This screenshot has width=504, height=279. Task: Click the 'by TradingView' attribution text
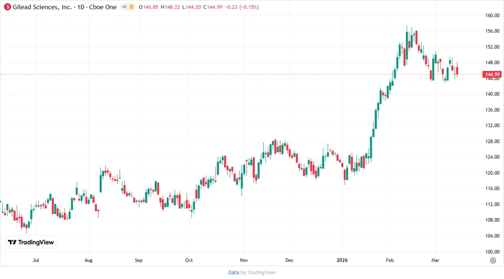tap(258, 273)
